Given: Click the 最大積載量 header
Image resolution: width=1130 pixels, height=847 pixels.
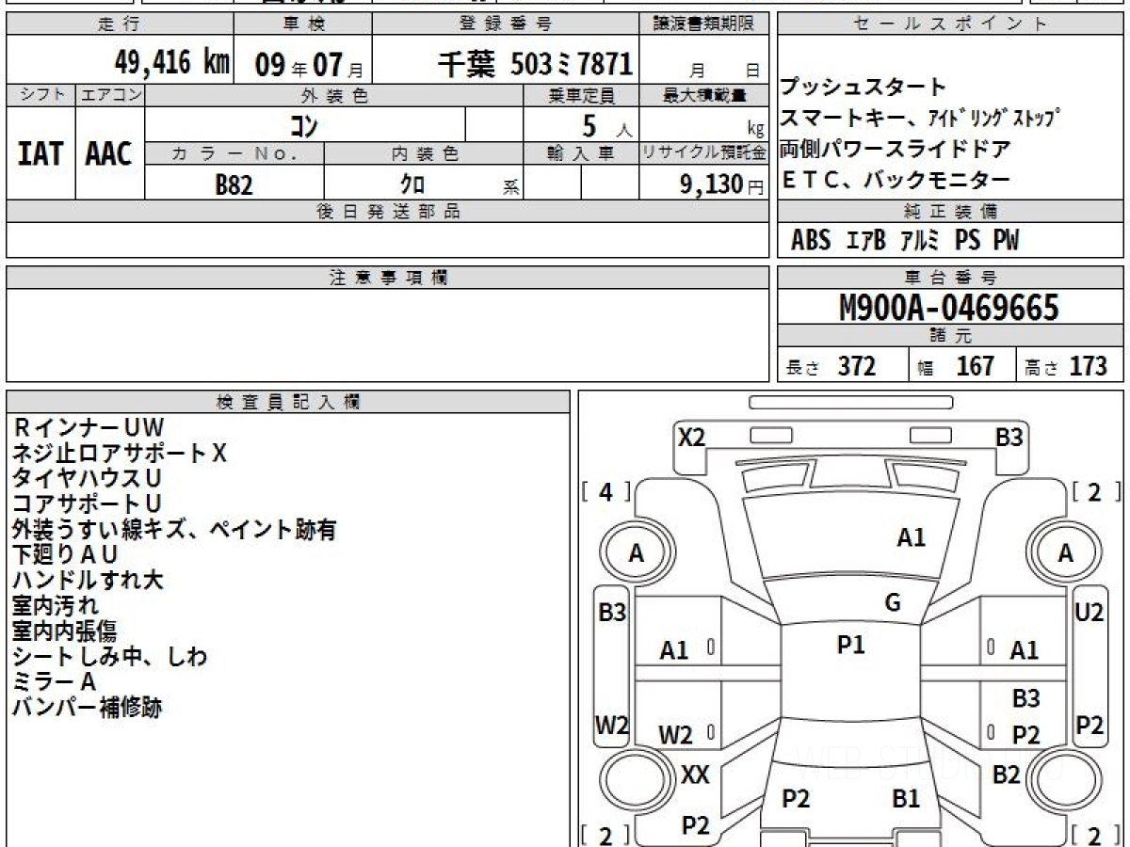Looking at the screenshot, I should coord(704,95).
